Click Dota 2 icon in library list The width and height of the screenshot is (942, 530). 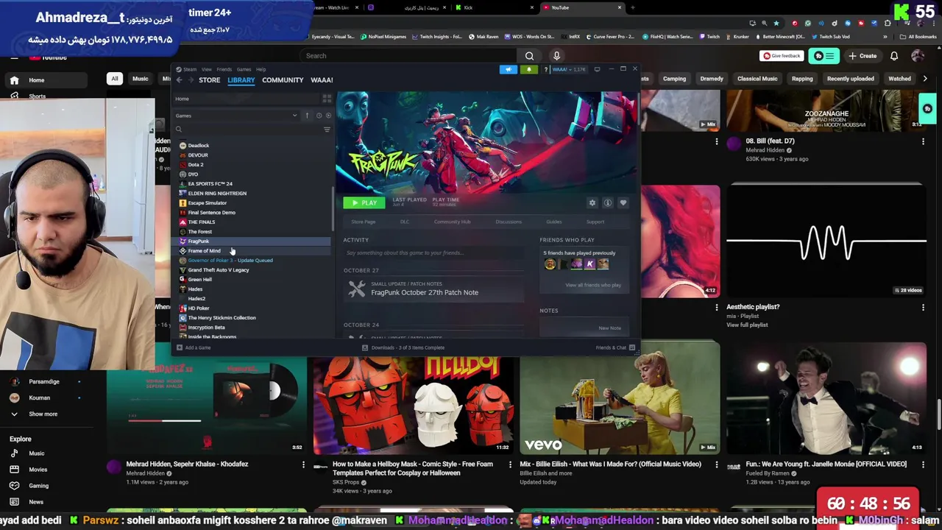(x=183, y=164)
